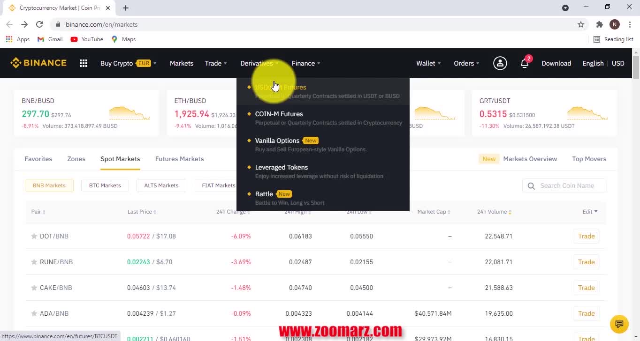Open Top Movers
640x341 pixels.
pyautogui.click(x=589, y=159)
